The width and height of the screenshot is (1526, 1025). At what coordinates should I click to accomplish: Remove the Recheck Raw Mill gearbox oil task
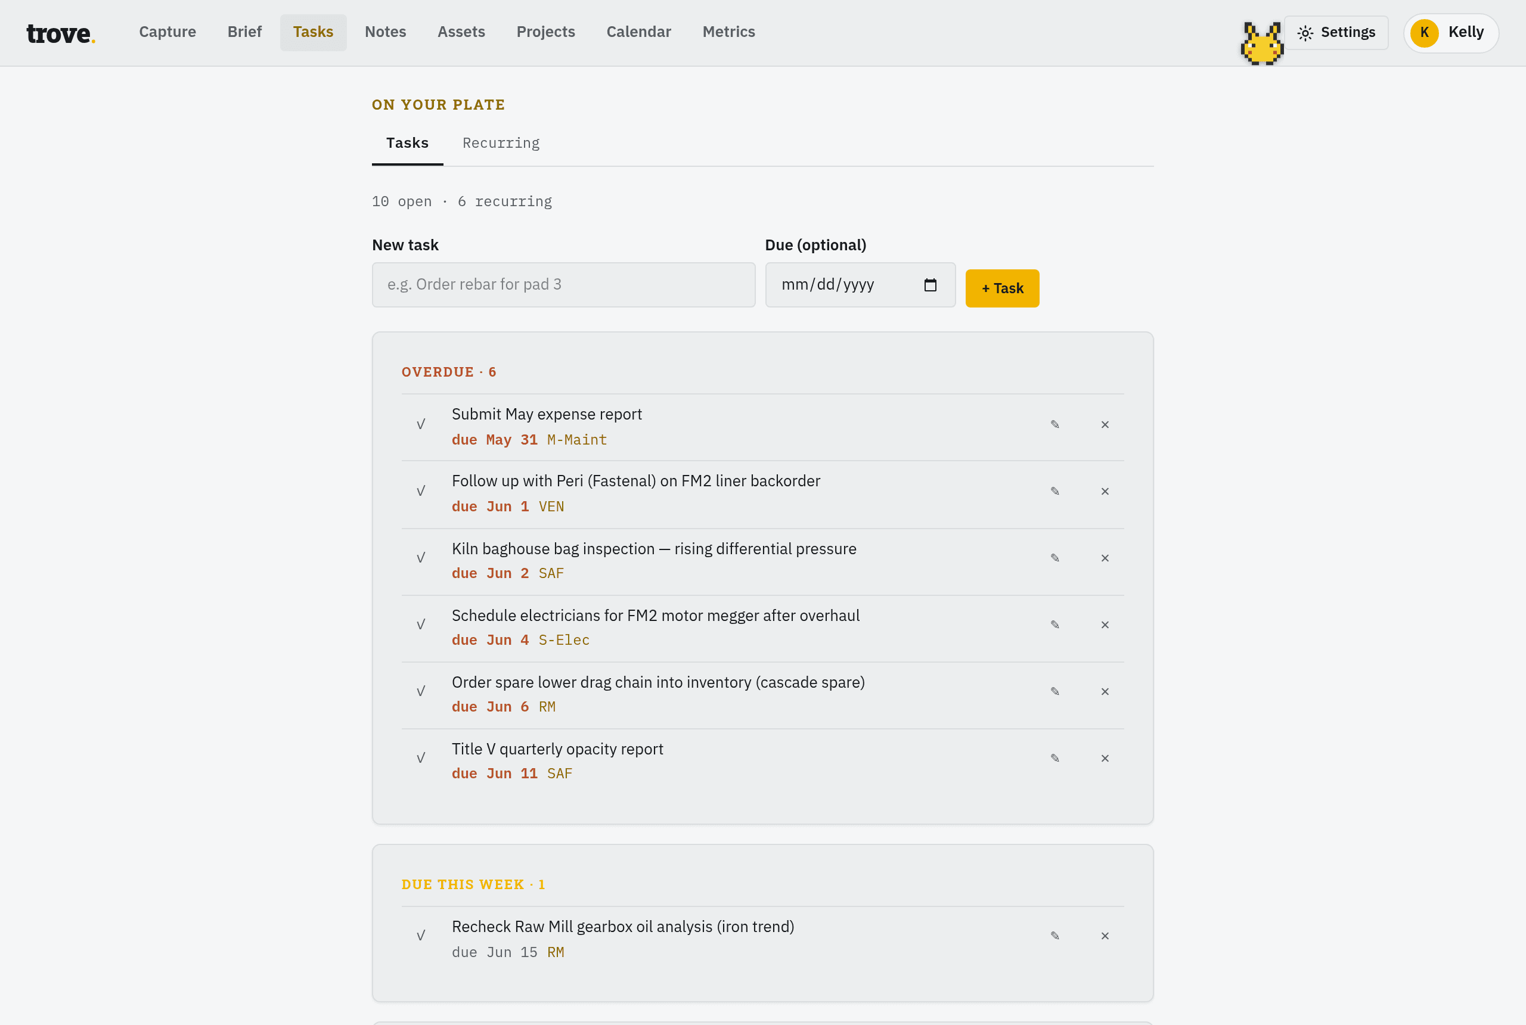pos(1105,936)
